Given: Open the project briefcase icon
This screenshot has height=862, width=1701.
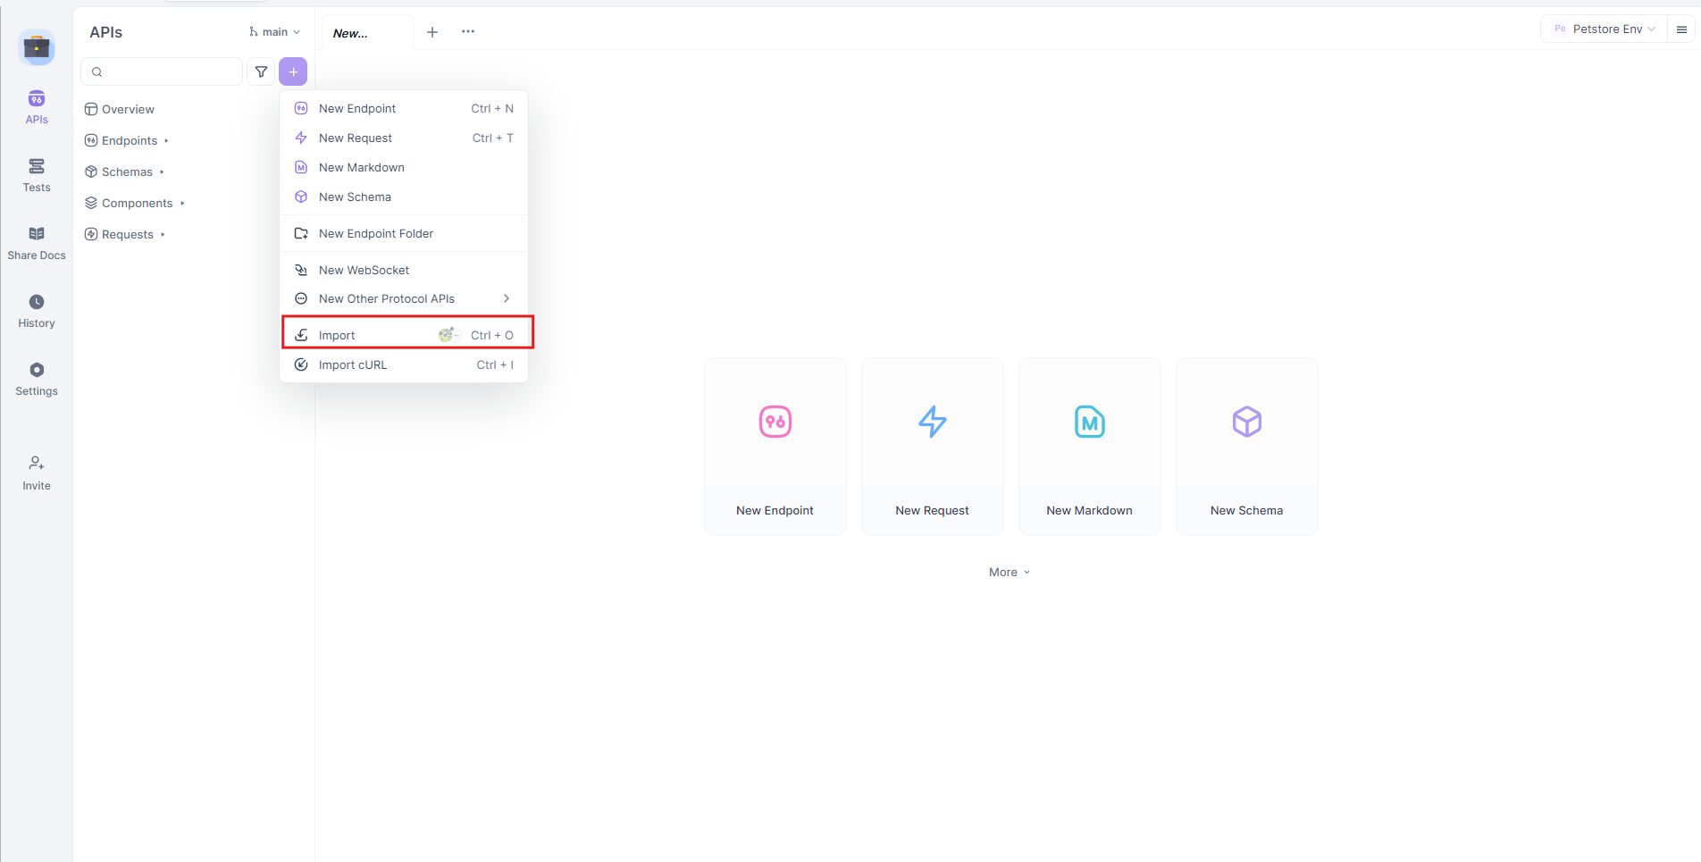Looking at the screenshot, I should coord(37,47).
